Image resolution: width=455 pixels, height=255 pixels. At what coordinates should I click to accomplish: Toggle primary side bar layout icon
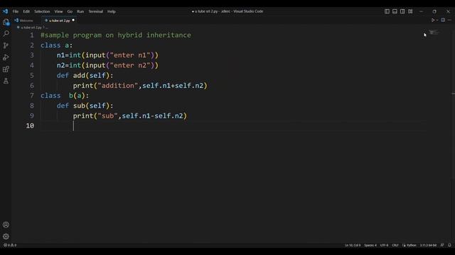[387, 11]
